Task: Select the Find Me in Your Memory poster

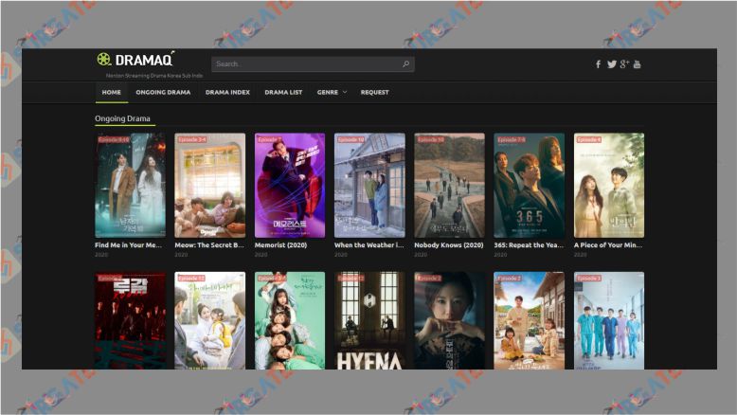Action: click(130, 185)
